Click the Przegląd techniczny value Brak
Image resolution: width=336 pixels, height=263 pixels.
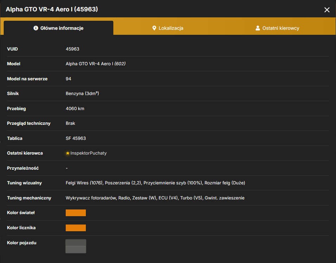70,123
